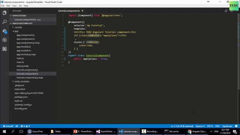Image resolution: width=240 pixels, height=135 pixels.
Task: Change language mode TypeScript in status bar
Action: (227, 126)
